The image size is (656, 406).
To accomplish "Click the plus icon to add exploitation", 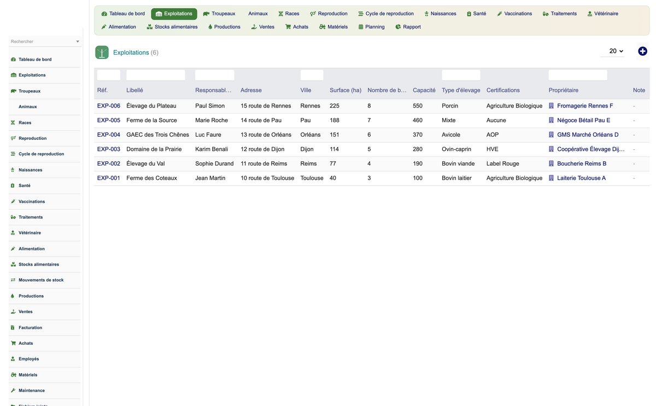I will pyautogui.click(x=642, y=51).
